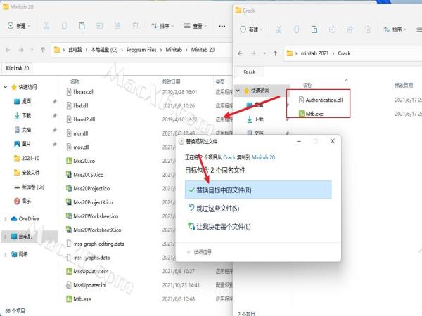The image size is (422, 316).
Task: Select libxml2.dll file
Action: pyautogui.click(x=84, y=119)
